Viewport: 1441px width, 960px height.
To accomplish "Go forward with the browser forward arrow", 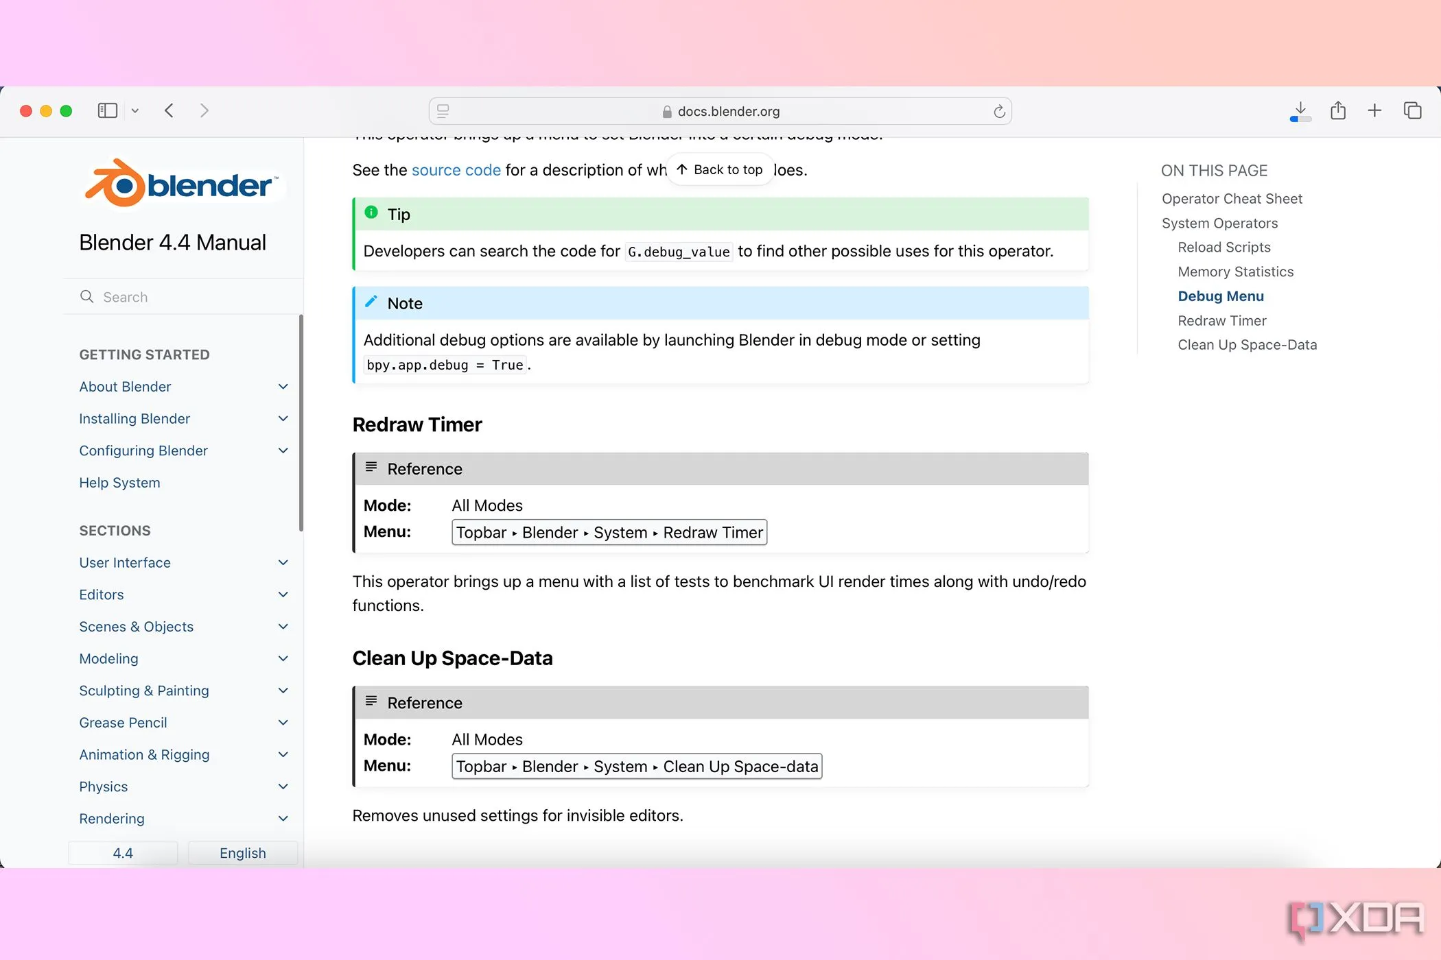I will point(204,110).
